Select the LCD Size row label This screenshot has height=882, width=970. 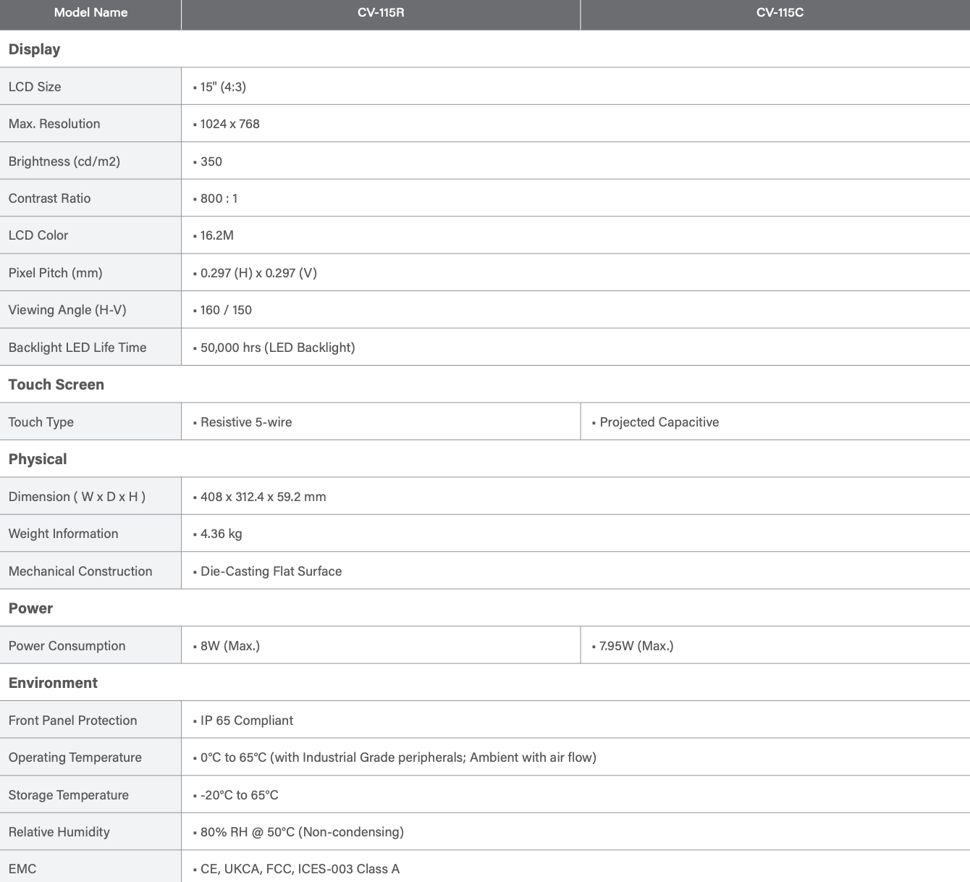click(35, 87)
